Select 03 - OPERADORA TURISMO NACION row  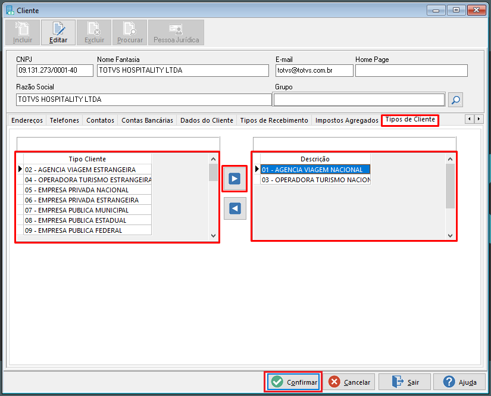click(315, 180)
